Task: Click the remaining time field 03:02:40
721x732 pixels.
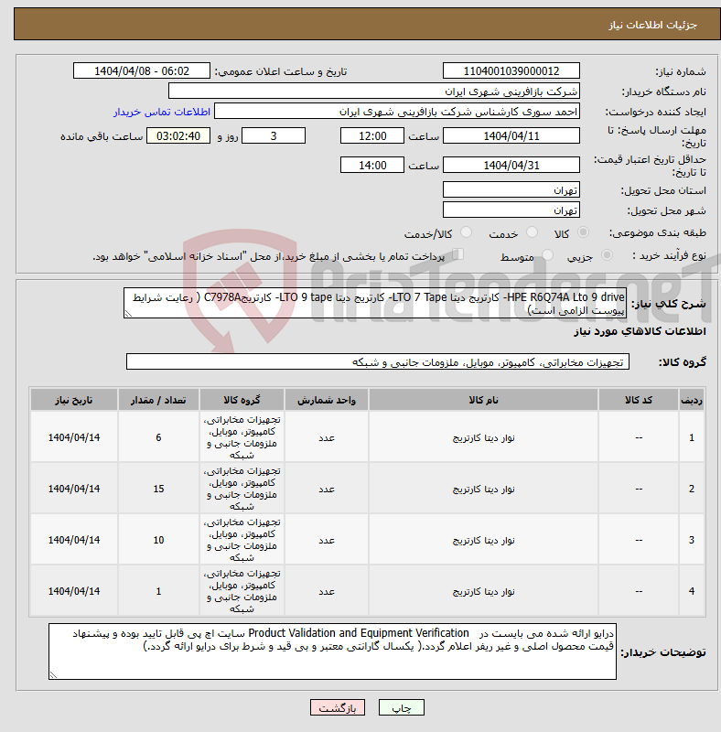Action: (x=178, y=135)
